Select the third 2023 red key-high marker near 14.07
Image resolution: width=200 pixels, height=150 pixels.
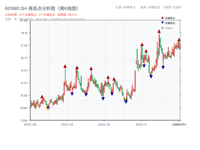click(91, 68)
